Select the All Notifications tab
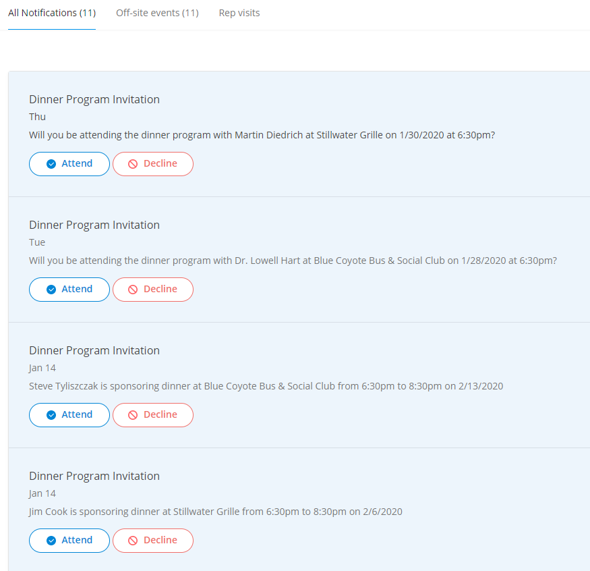This screenshot has width=590, height=571. pos(52,13)
